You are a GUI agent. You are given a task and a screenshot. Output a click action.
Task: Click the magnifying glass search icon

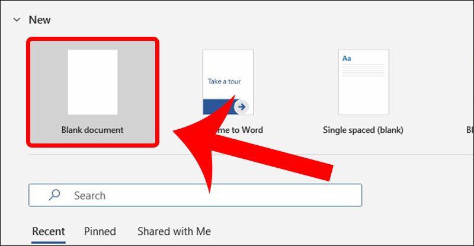click(x=55, y=195)
